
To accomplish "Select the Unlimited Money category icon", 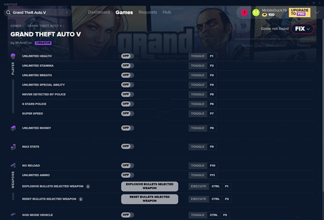I will (13, 128).
